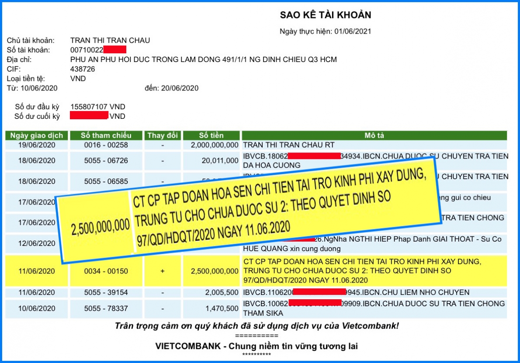The width and height of the screenshot is (520, 363).
Task: Select the account holder name TRAN THI TRAN CHAU
Action: tap(111, 40)
